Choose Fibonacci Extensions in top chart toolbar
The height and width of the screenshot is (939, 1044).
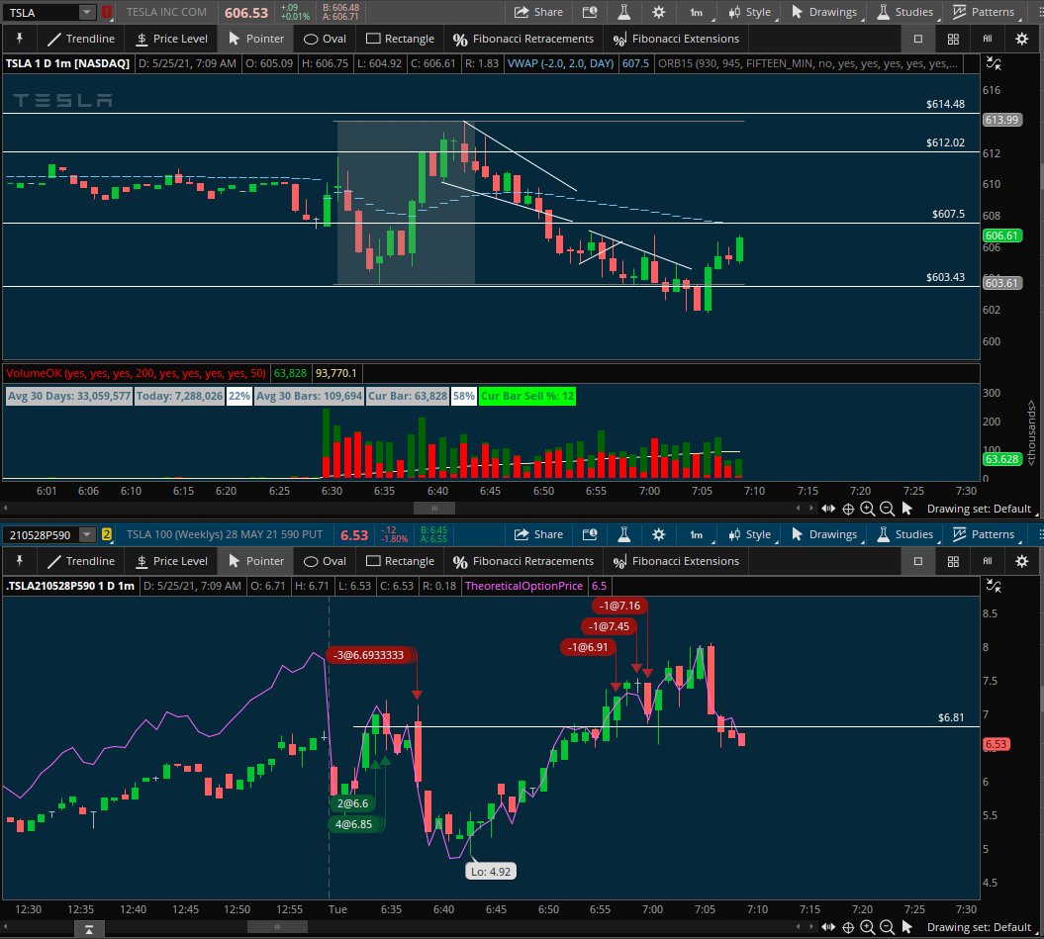676,39
